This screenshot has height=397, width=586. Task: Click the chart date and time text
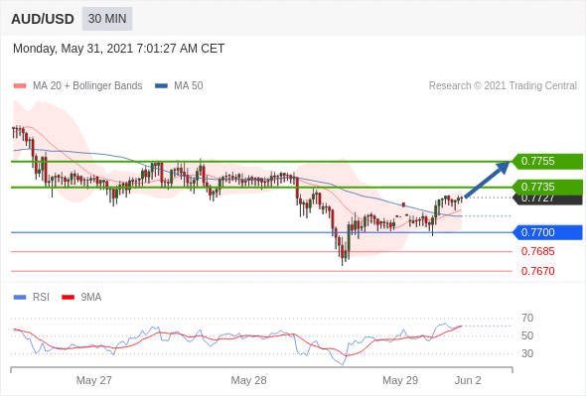tap(119, 49)
